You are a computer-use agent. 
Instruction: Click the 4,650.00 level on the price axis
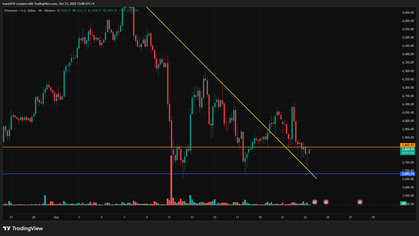[408, 13]
